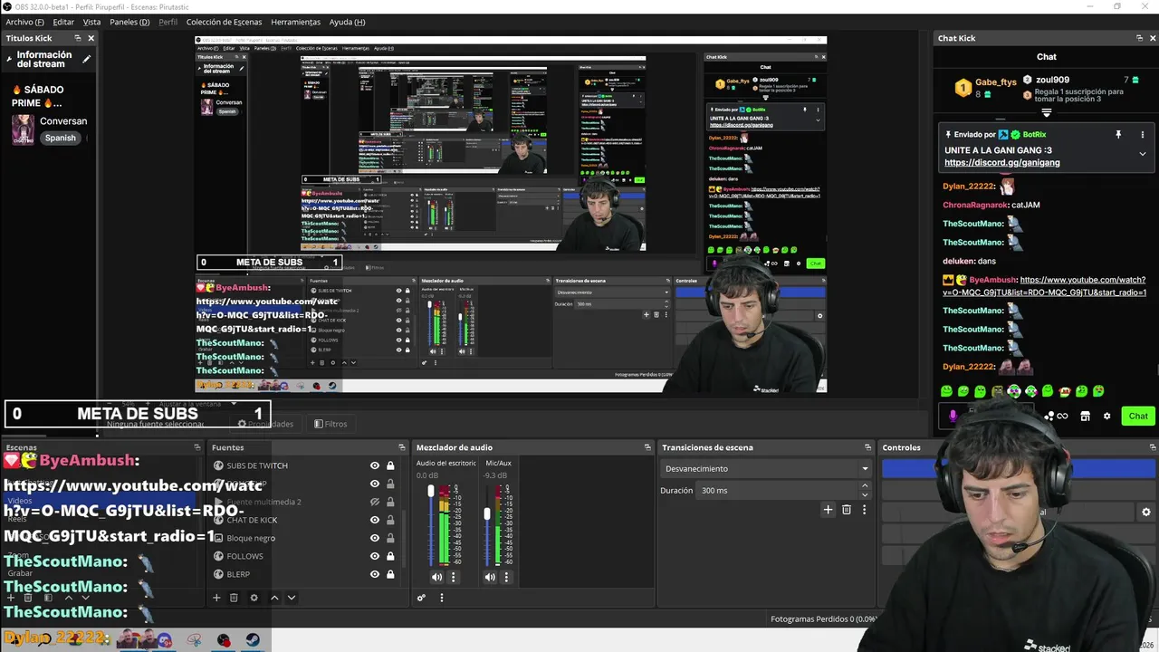Screen dimensions: 1159x652
Task: Open the Herramientas menu
Action: pyautogui.click(x=295, y=22)
